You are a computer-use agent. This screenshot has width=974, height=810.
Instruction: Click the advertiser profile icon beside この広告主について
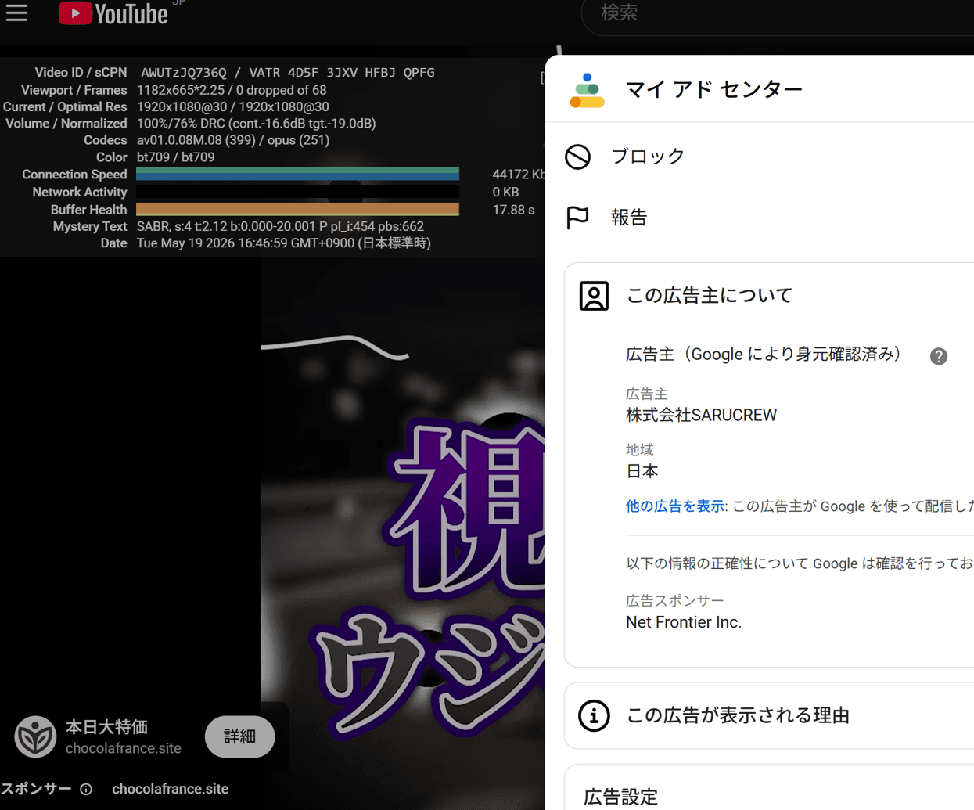coord(594,296)
